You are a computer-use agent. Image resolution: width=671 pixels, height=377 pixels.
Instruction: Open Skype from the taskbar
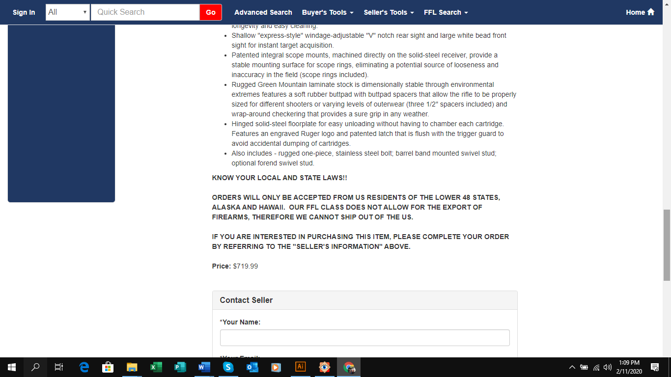[x=228, y=367]
